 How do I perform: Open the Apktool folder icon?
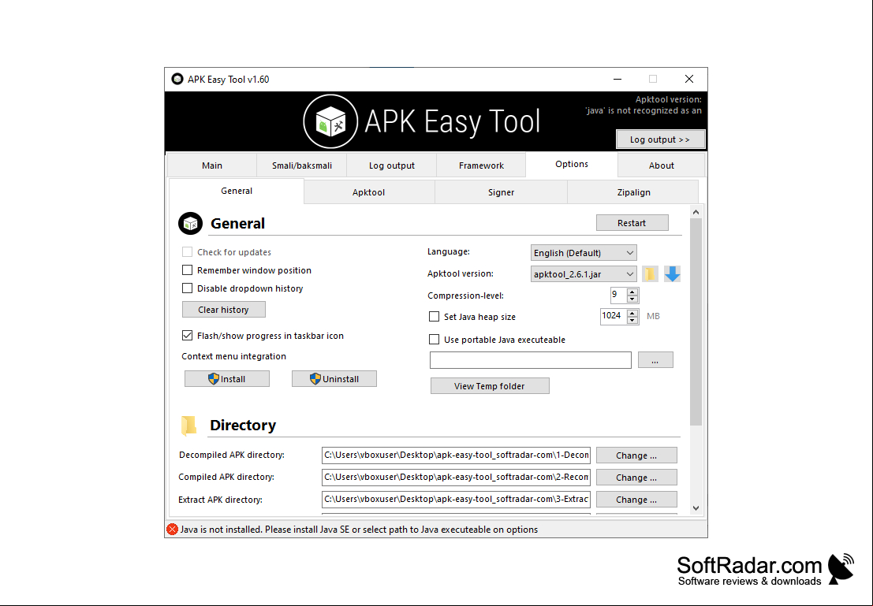650,273
